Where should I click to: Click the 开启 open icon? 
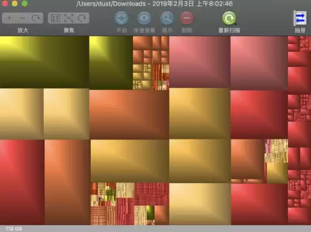coord(121,18)
